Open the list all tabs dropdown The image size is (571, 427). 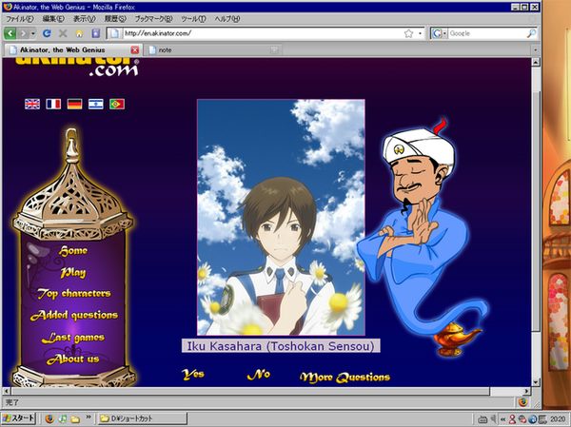pyautogui.click(x=535, y=49)
